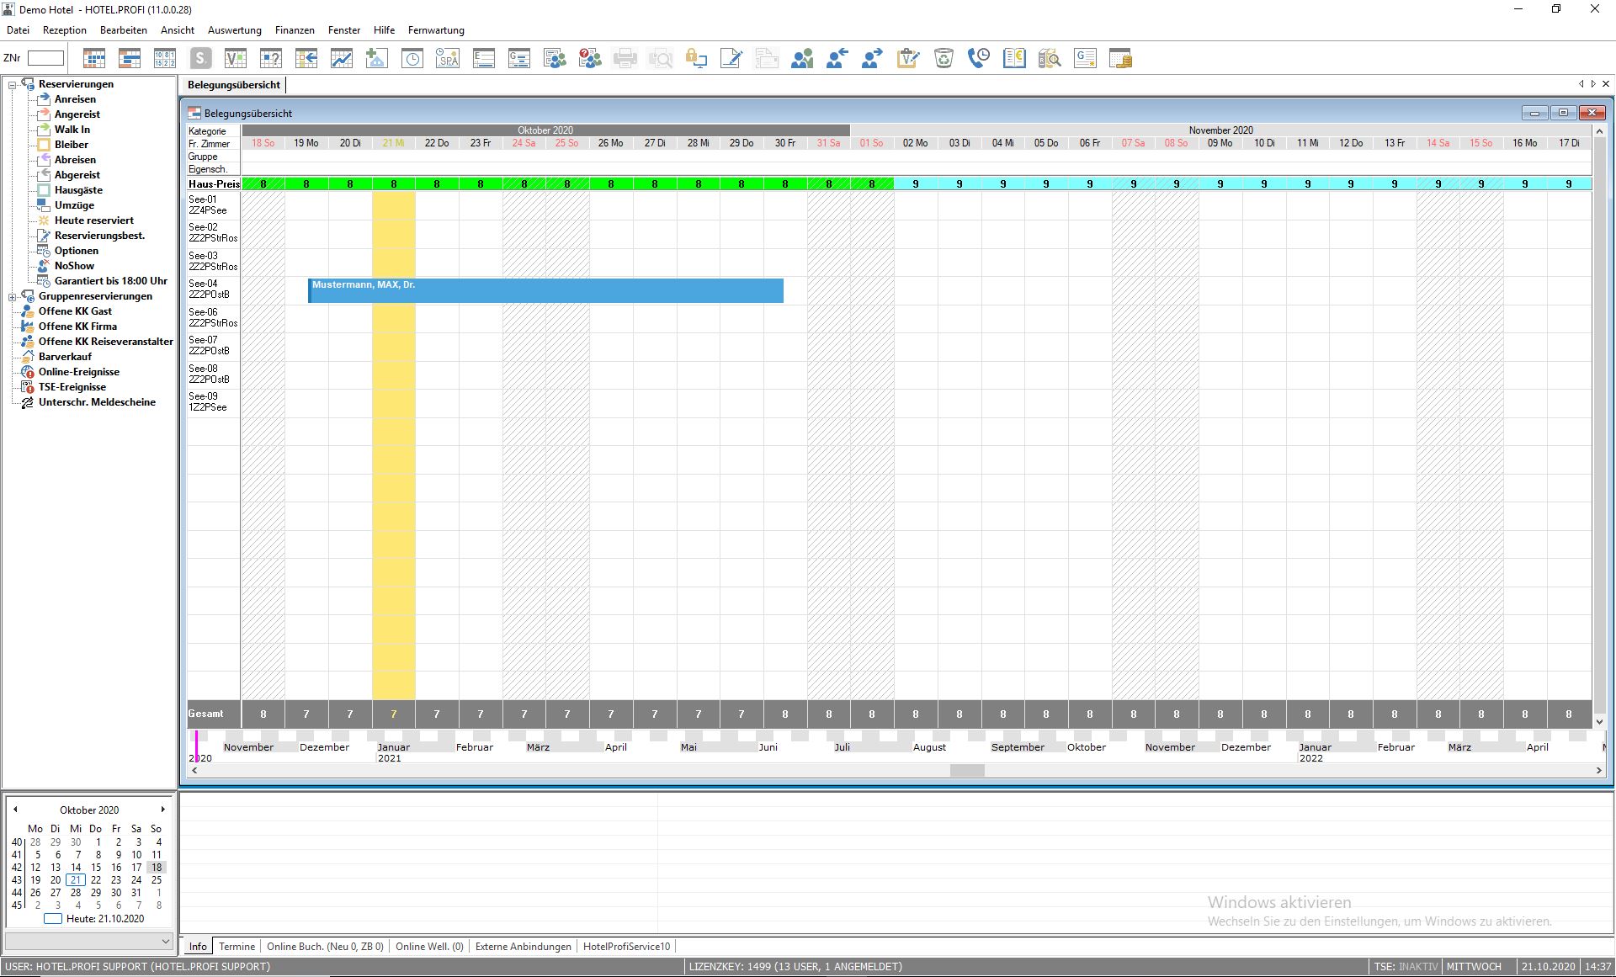Screen dimensions: 1616x977
Task: Click the Mustermann, MAX reservation bar
Action: (x=545, y=290)
